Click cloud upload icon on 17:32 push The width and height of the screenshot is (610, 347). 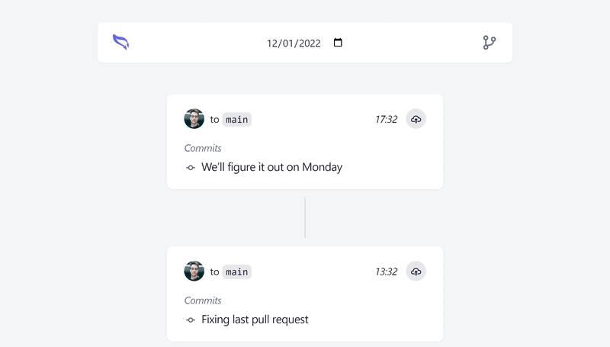(416, 119)
